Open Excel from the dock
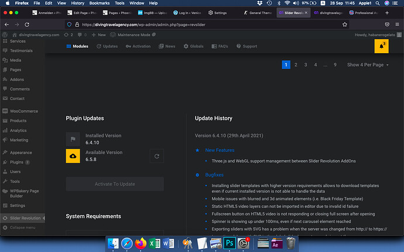 coord(155,243)
